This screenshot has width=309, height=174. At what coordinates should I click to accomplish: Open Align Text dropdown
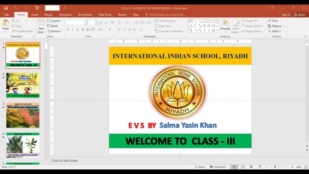164,26
